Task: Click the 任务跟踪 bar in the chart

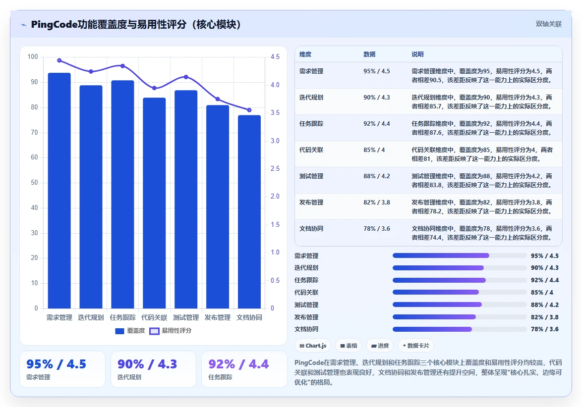Action: coord(122,194)
